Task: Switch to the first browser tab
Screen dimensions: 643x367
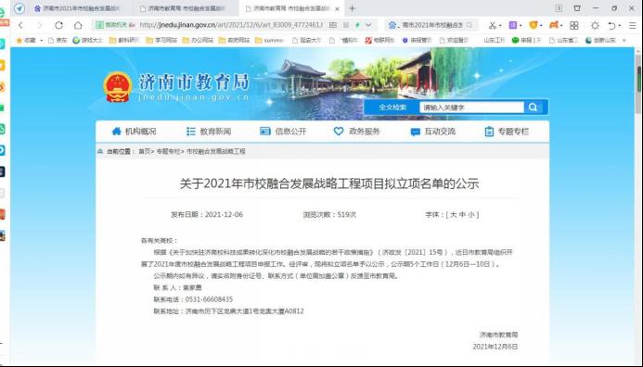Action: [x=76, y=8]
